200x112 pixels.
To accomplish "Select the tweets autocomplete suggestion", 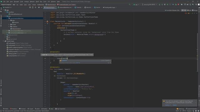I will tap(85, 61).
